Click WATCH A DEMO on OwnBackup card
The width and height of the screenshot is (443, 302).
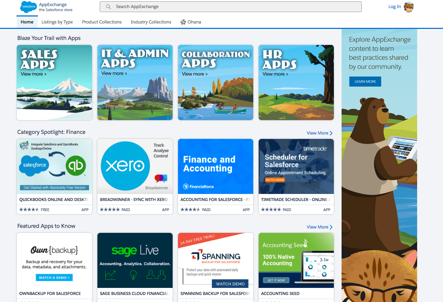[x=54, y=278]
